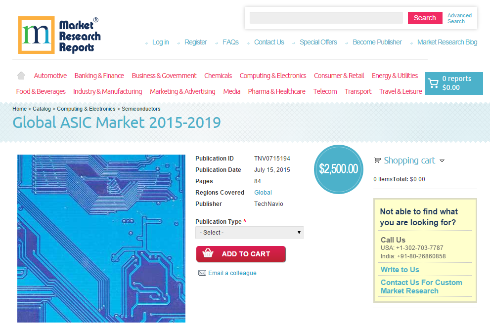The width and height of the screenshot is (490, 325).
Task: Click the $2,500.00 price badge
Action: click(338, 169)
